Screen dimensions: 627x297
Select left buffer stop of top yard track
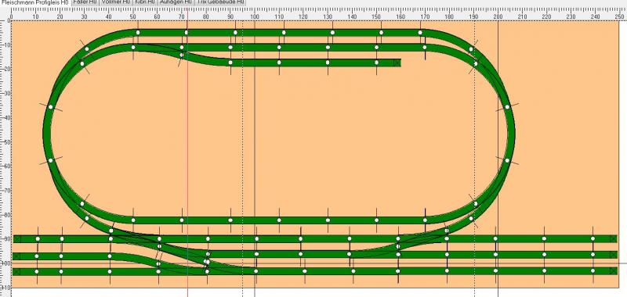(16, 239)
